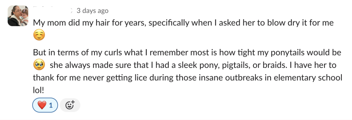Click the red heart emoji icon
The image size is (352, 120).
coord(42,106)
